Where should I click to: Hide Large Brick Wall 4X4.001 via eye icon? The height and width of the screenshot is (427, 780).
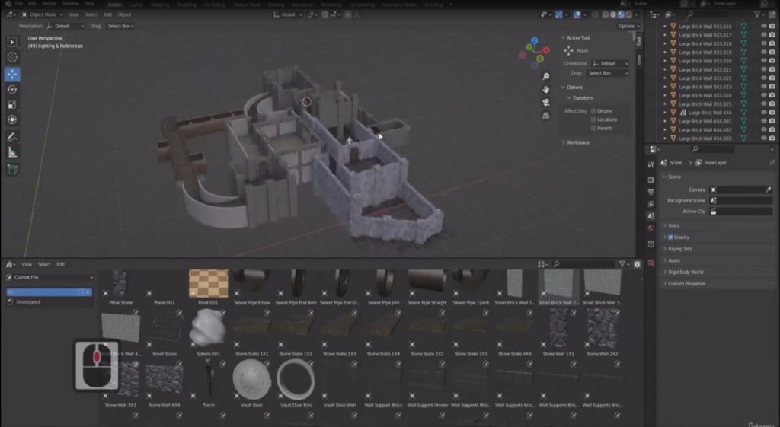pos(763,121)
